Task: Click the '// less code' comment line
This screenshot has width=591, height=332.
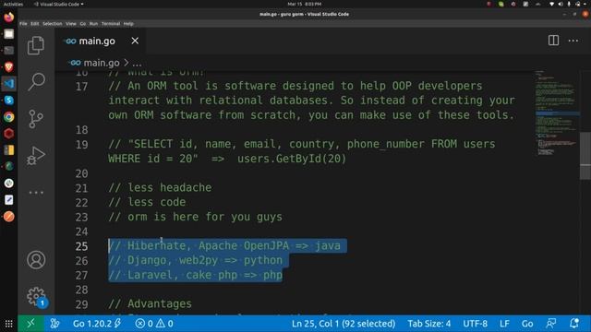Action: point(147,202)
